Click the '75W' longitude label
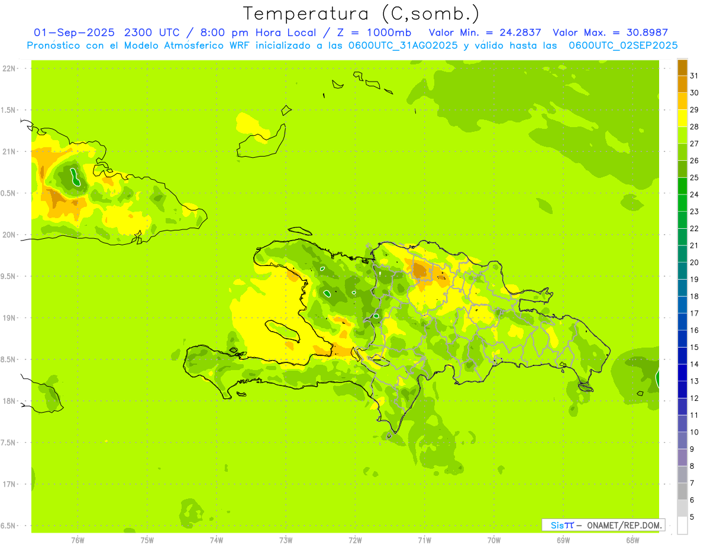 click(147, 540)
